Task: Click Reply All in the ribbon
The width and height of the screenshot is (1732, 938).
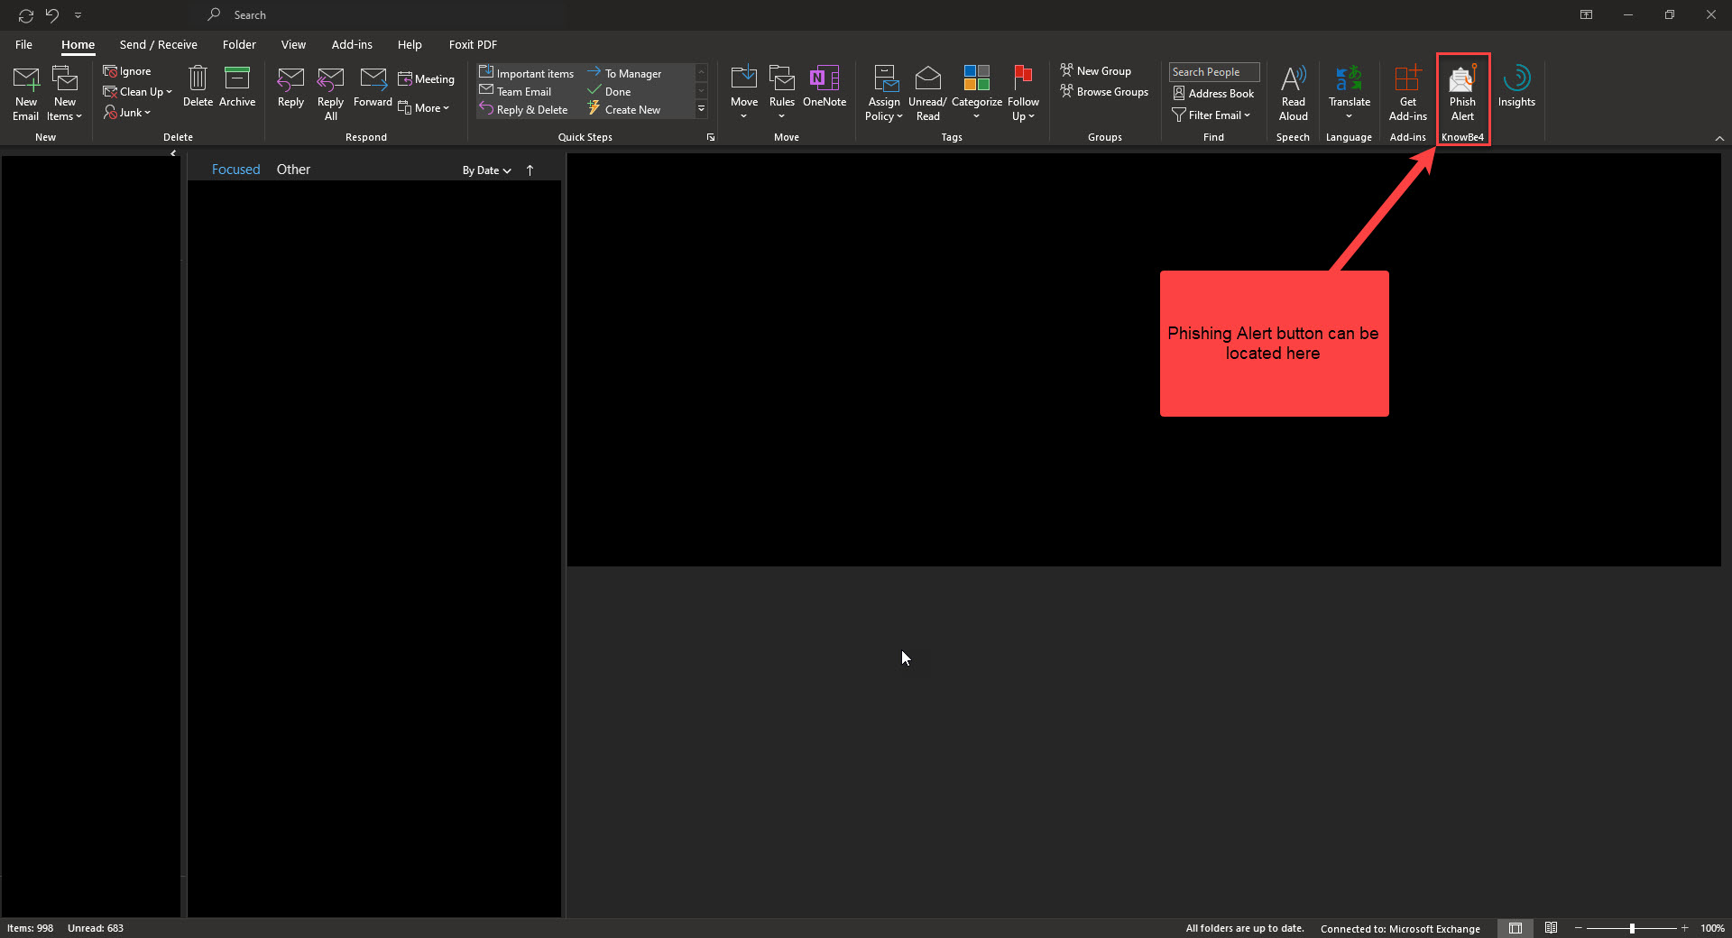Action: click(x=330, y=93)
